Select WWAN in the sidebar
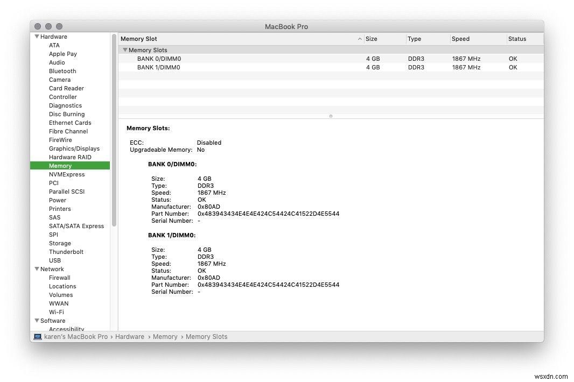The width and height of the screenshot is (574, 382). [59, 303]
